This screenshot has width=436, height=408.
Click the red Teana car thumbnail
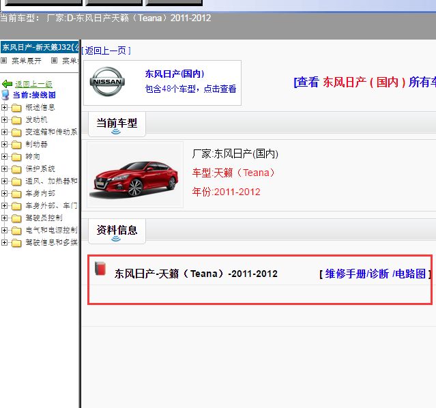click(135, 175)
